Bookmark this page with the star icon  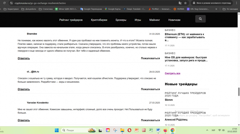[x=185, y=3]
